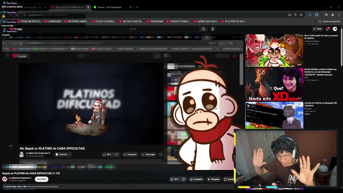Viewport: 343px width, 193px height.
Task: Open the Chrome three-dot menu
Action: click(339, 15)
